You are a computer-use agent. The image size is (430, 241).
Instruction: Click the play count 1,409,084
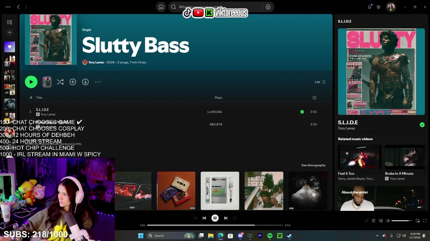(x=215, y=112)
